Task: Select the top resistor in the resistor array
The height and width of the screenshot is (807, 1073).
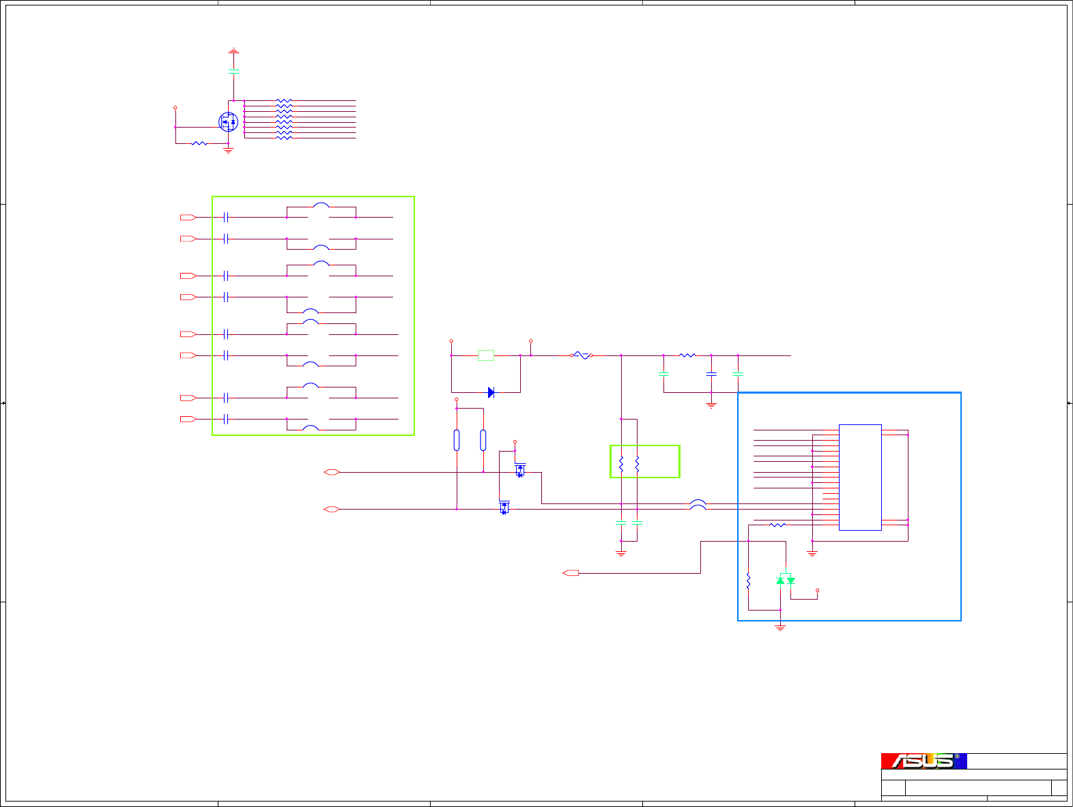Action: coord(284,101)
